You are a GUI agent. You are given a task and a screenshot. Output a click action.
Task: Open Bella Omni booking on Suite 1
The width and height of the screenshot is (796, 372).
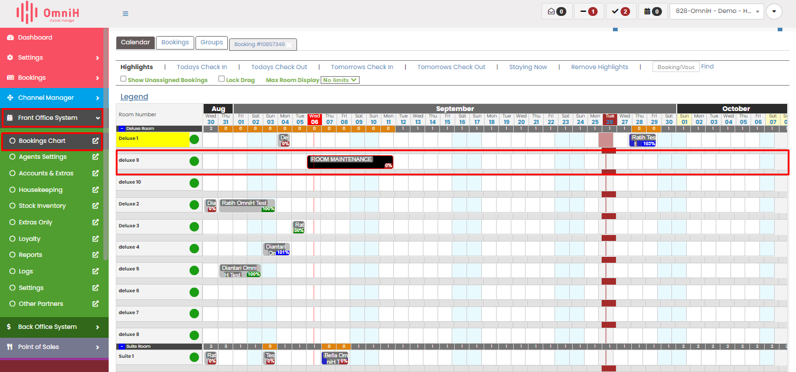click(335, 358)
